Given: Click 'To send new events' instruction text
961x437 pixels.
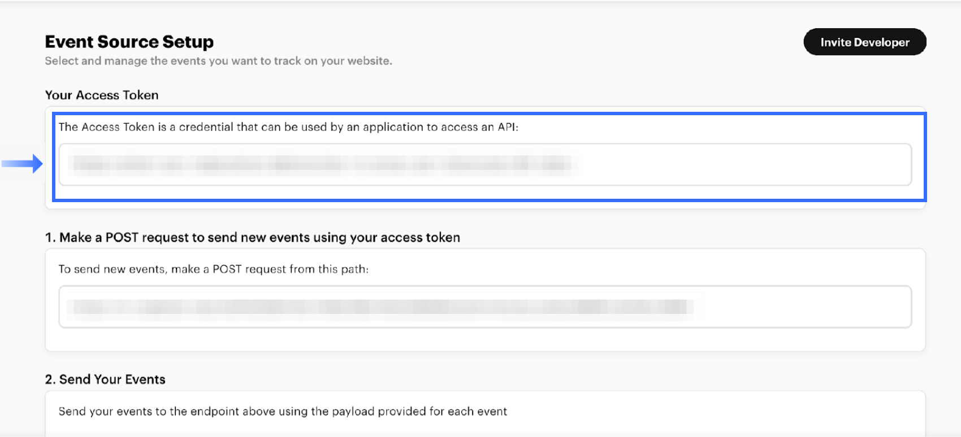Looking at the screenshot, I should pyautogui.click(x=213, y=269).
